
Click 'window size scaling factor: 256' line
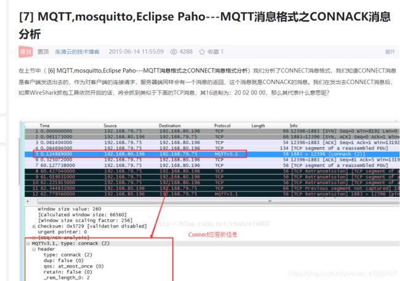[x=85, y=220]
